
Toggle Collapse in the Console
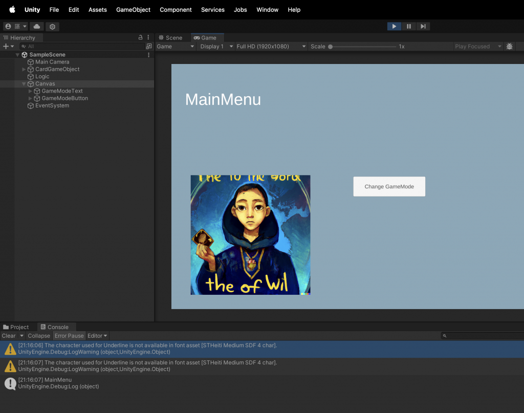point(39,336)
